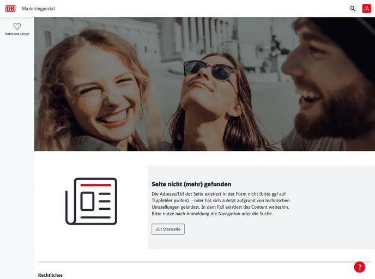
Task: Open help via red question mark button
Action: pyautogui.click(x=359, y=267)
